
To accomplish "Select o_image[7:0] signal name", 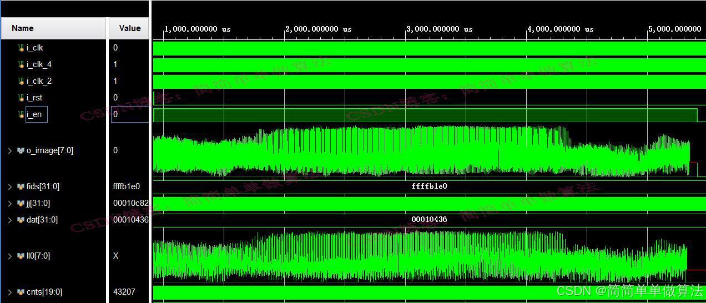I will pyautogui.click(x=50, y=150).
